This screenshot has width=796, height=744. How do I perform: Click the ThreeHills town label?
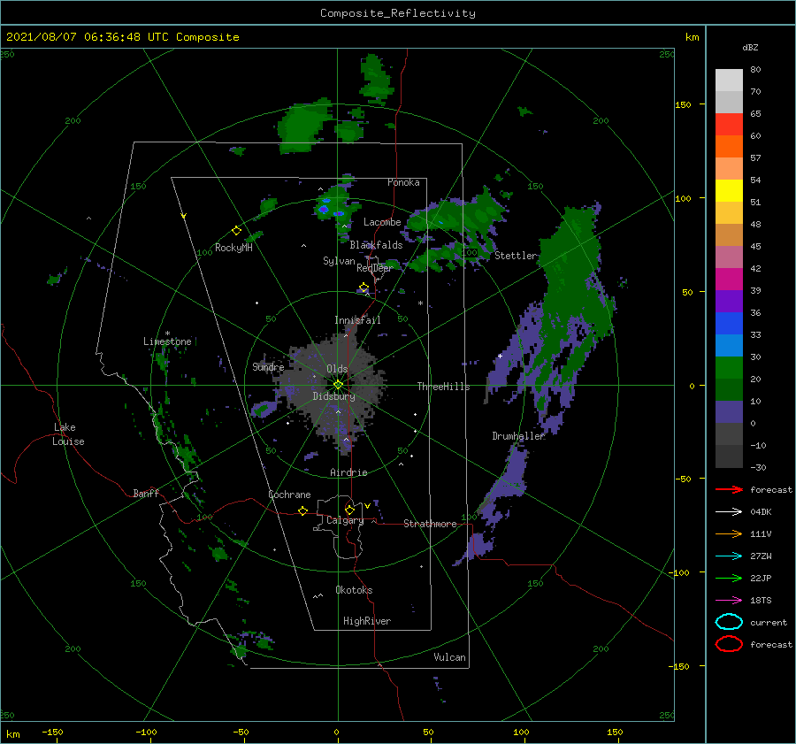443,387
